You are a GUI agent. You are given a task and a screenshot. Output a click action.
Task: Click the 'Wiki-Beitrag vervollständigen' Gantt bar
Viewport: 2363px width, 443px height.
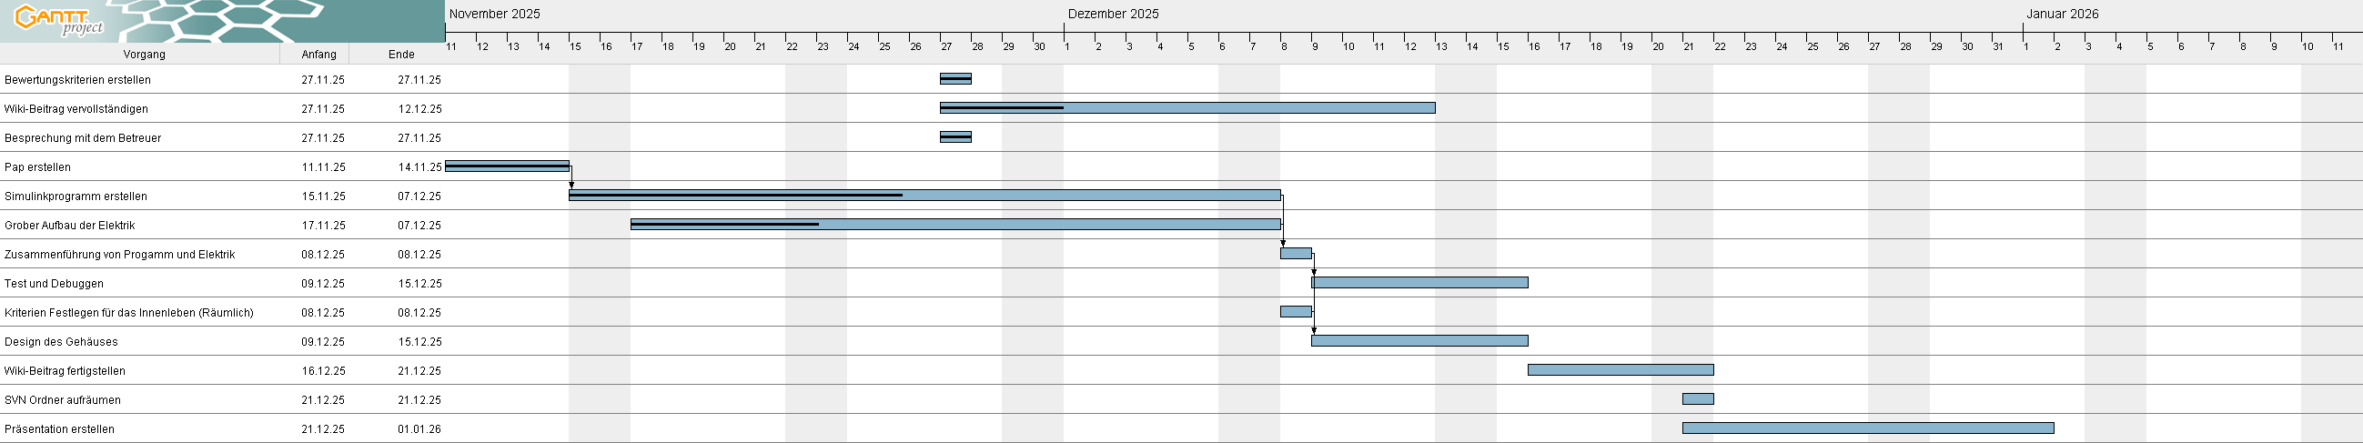[1187, 108]
